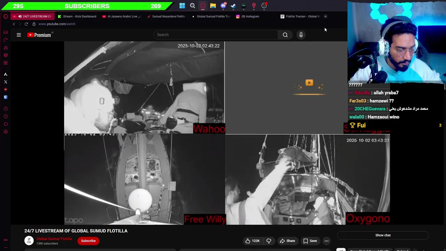Image resolution: width=446 pixels, height=251 pixels.
Task: Open Steam from the taskbar
Action: [233, 6]
